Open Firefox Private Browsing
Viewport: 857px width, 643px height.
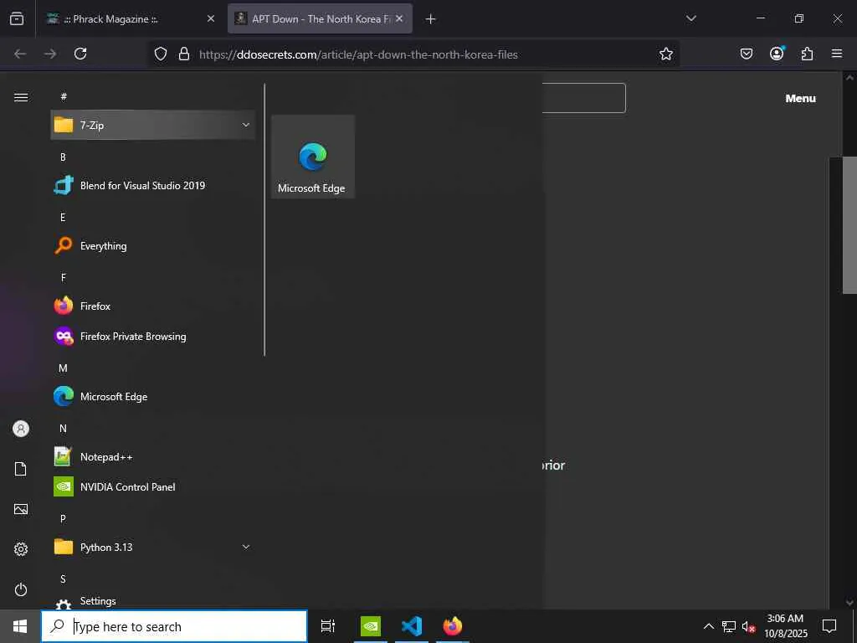coord(152,337)
